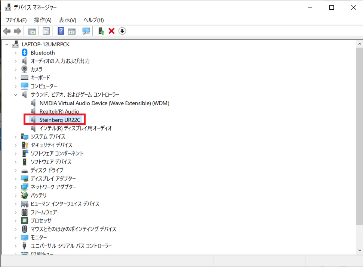Click the Bluetooth category icon

[25, 53]
